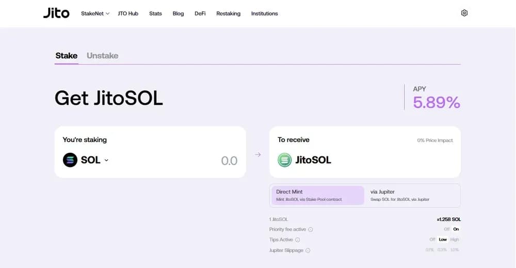Click the arrow between staking and receive cards

[x=257, y=154]
